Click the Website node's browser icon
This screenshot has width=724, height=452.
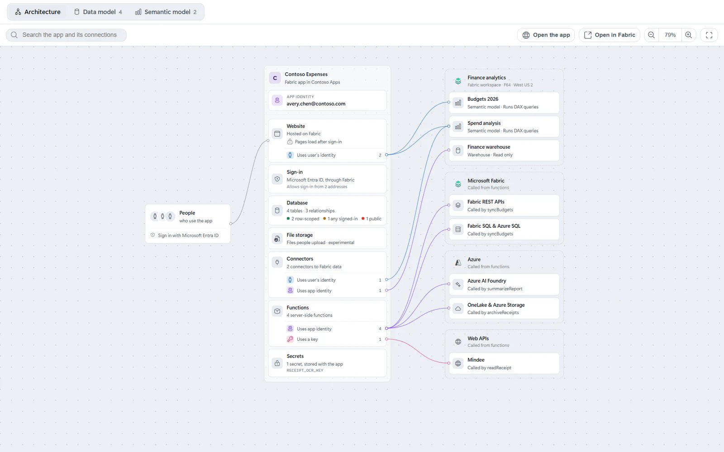click(x=277, y=134)
